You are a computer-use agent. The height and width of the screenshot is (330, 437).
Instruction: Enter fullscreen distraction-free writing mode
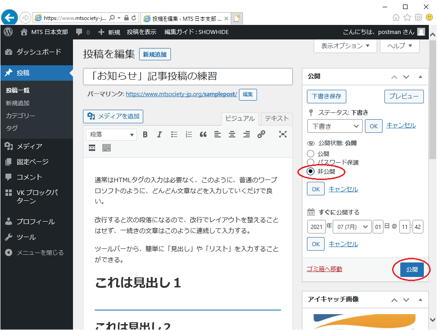click(x=283, y=134)
